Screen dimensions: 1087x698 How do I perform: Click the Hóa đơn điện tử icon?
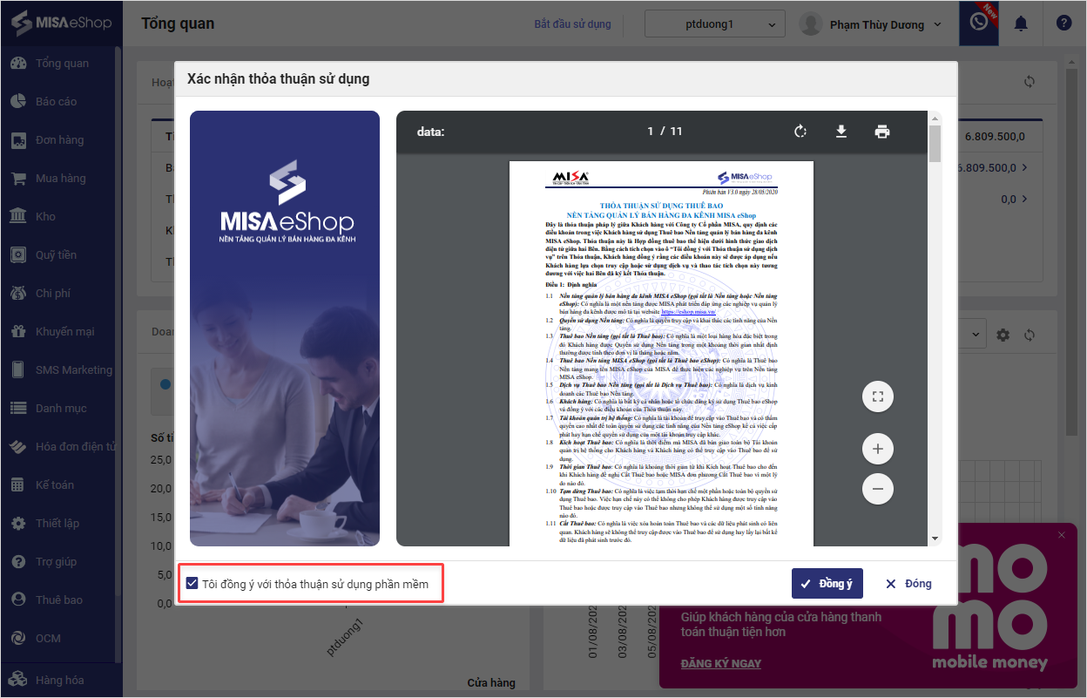pyautogui.click(x=17, y=447)
